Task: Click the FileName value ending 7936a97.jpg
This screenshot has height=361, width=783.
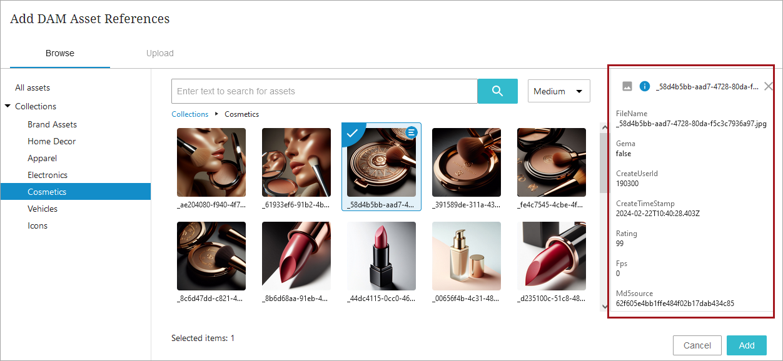Action: (x=691, y=124)
